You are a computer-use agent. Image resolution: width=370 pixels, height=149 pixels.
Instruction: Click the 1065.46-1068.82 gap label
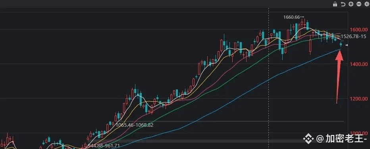click(x=135, y=125)
